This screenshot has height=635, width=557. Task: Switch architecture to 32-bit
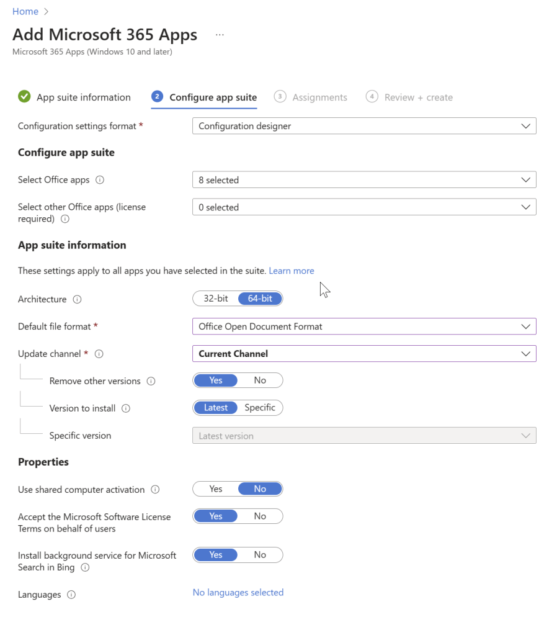(215, 299)
